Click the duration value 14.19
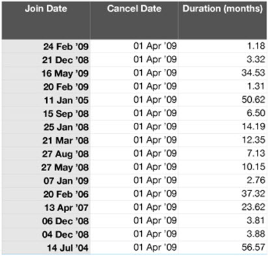 pyautogui.click(x=254, y=127)
